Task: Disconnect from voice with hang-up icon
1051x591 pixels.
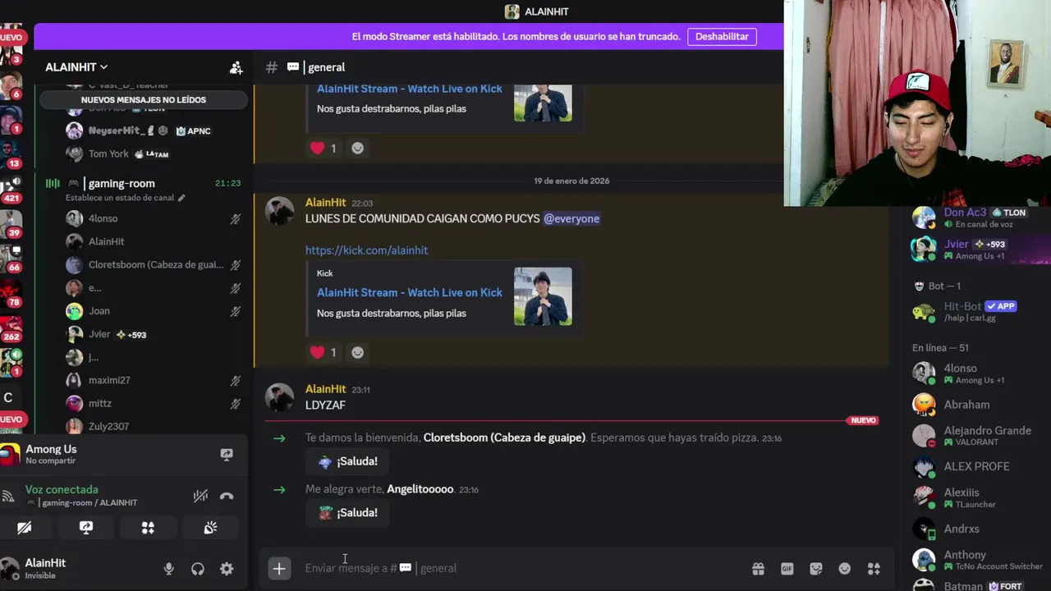Action: coord(227,496)
